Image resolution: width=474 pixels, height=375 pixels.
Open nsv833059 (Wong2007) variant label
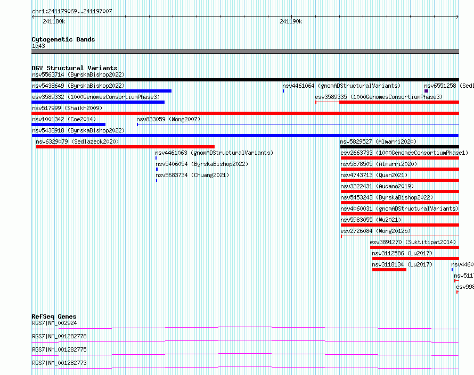pyautogui.click(x=168, y=119)
